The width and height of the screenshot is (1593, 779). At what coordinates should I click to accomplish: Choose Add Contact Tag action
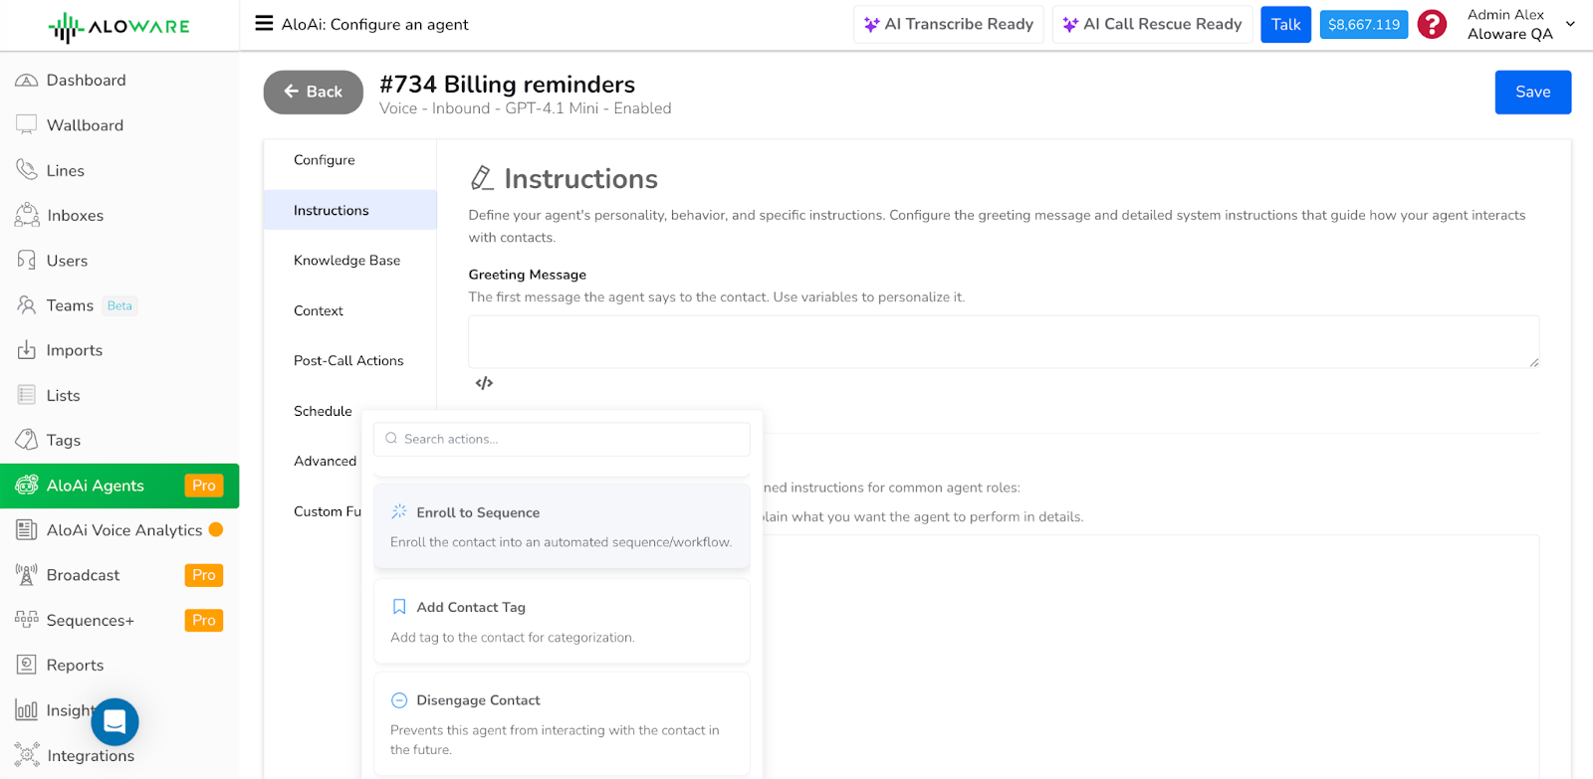(x=562, y=621)
